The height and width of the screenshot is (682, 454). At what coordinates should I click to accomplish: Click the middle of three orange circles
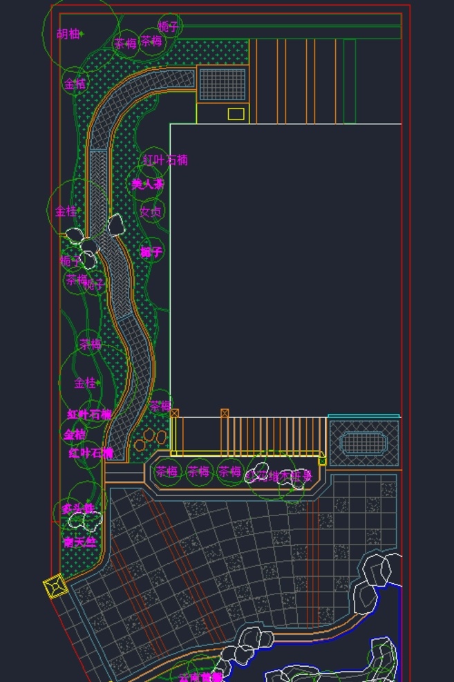(149, 435)
